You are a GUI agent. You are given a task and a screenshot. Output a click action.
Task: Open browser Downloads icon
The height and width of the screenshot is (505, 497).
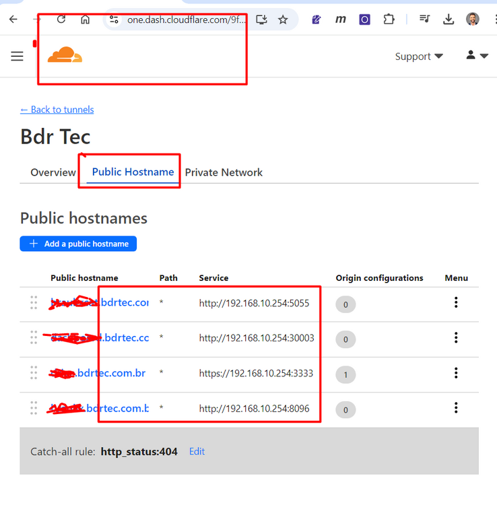click(x=449, y=20)
